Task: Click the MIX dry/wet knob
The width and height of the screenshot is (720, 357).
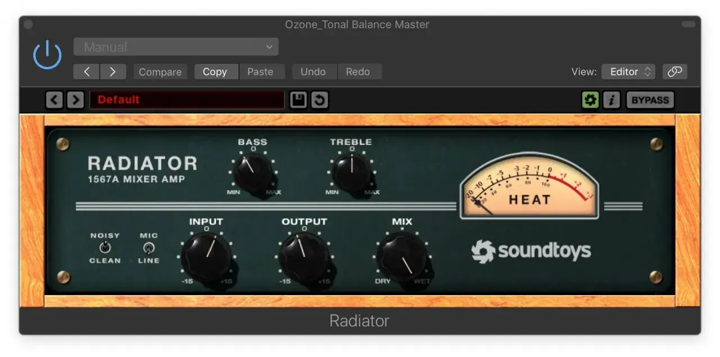Action: pos(402,257)
